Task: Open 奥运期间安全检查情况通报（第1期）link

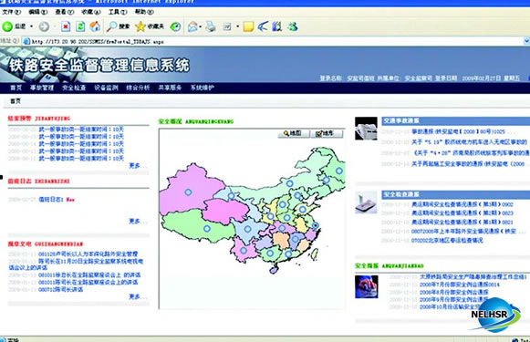Action: pyautogui.click(x=462, y=223)
